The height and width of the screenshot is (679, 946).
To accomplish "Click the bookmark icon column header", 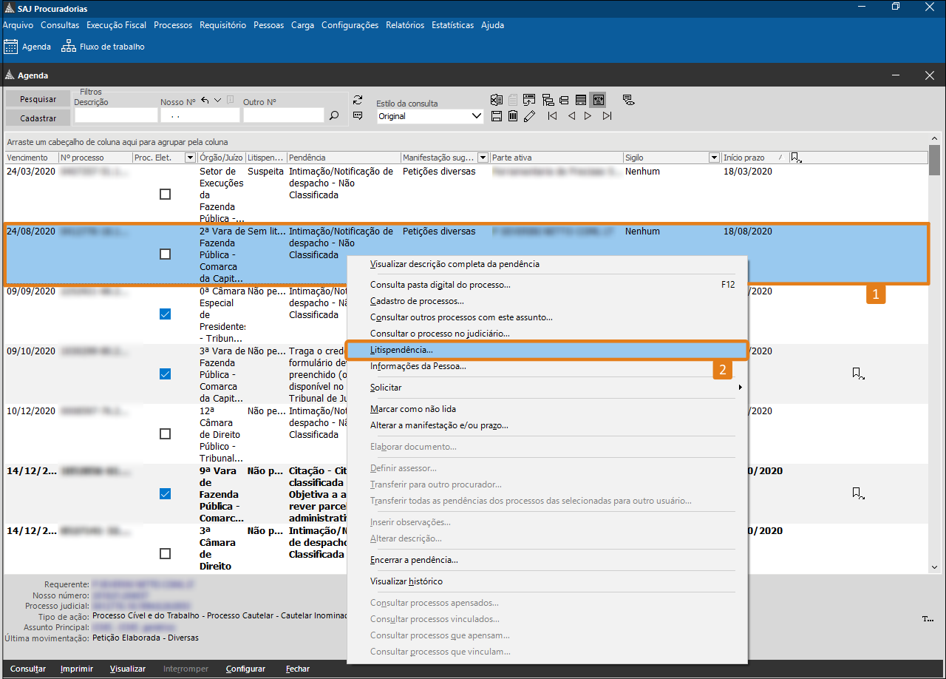I will (796, 158).
